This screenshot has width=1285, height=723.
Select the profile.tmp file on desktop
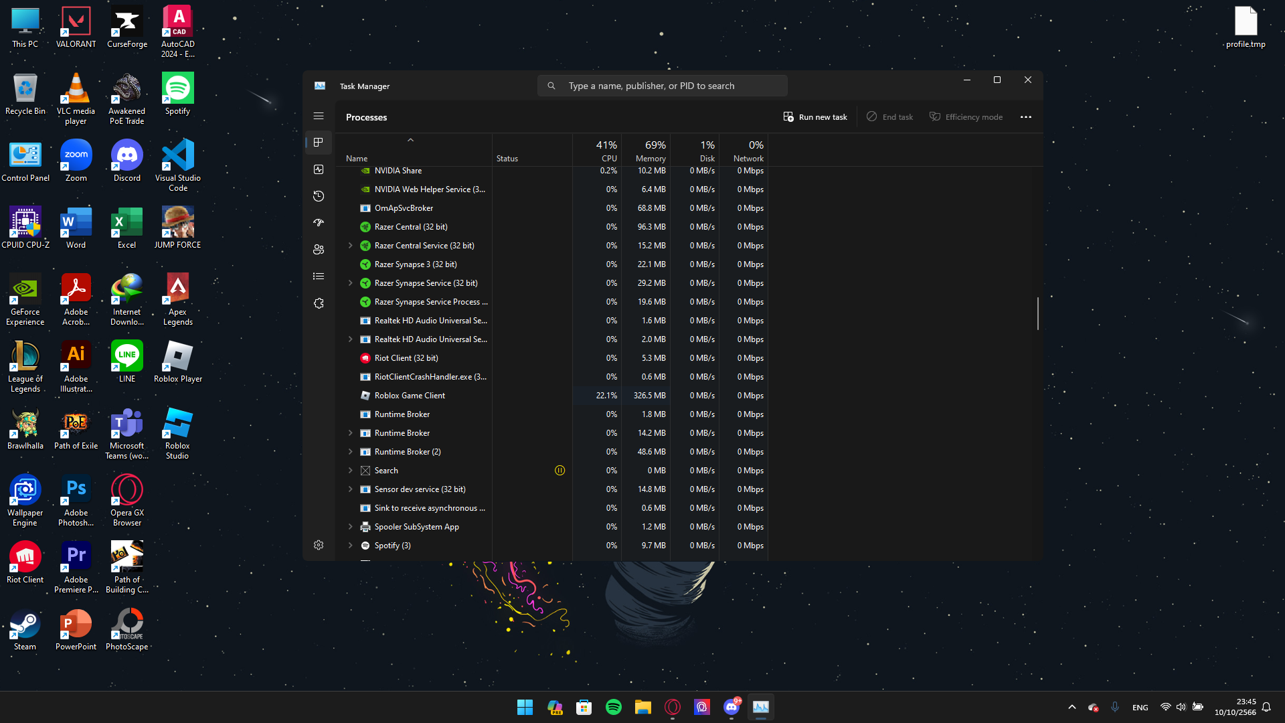(x=1246, y=28)
